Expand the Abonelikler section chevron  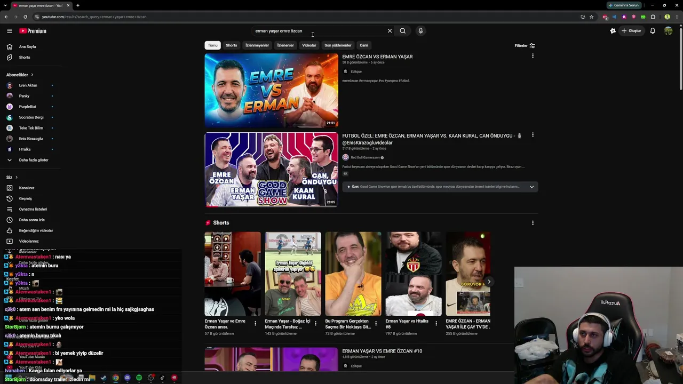click(32, 75)
